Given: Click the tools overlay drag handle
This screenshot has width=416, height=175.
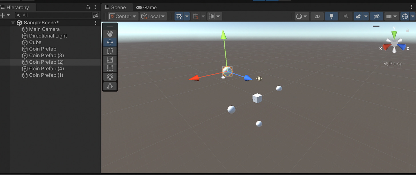Looking at the screenshot, I should point(110,26).
